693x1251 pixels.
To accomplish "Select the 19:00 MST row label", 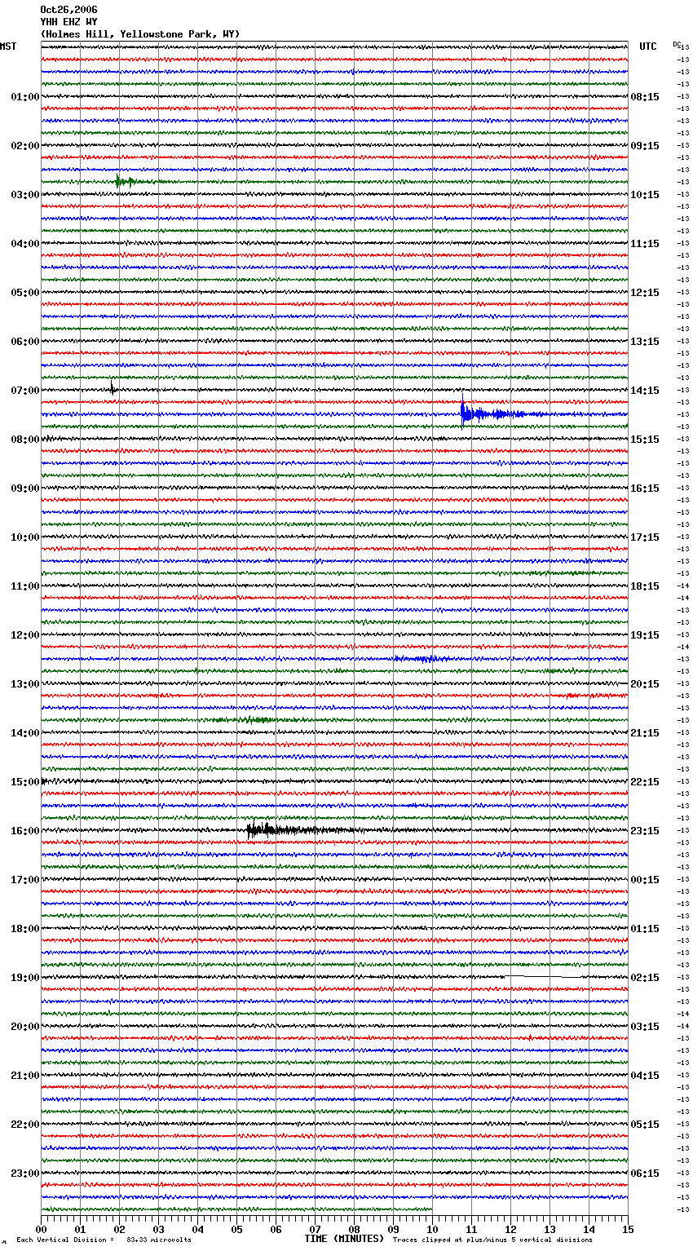I will pos(25,978).
